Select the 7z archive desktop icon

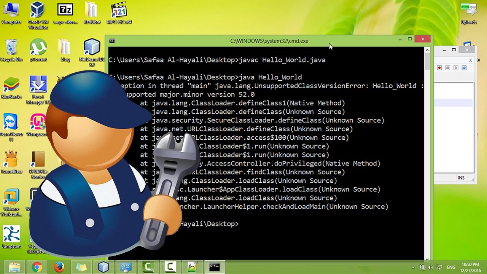coord(65,13)
